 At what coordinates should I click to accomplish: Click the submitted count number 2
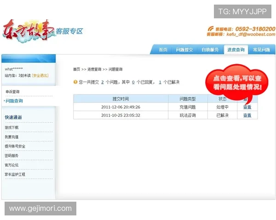(103, 82)
